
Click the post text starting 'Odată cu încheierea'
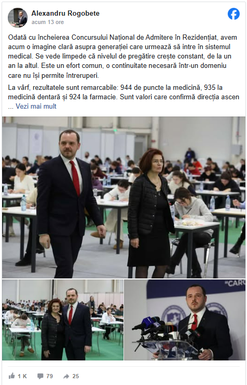(x=122, y=56)
